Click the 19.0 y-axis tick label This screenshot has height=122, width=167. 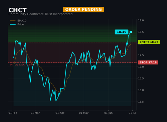click(141, 20)
